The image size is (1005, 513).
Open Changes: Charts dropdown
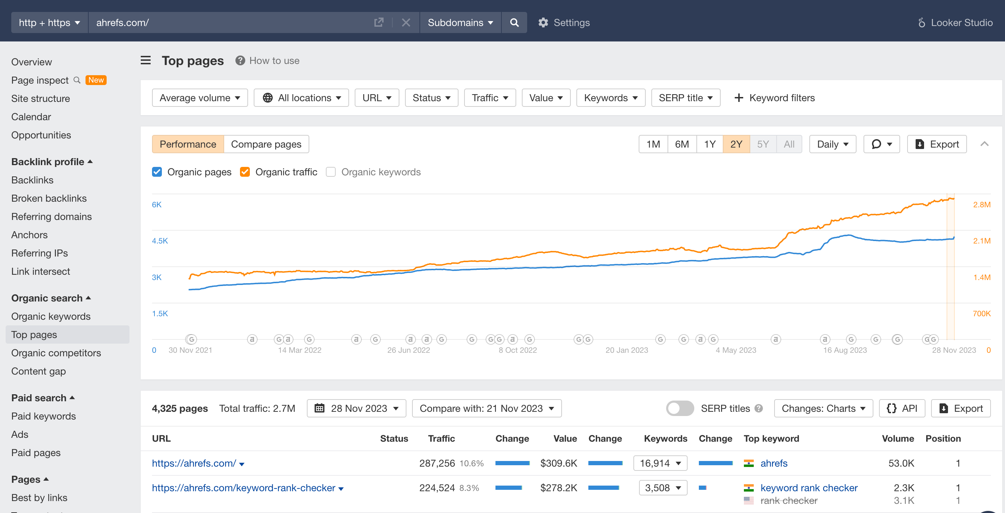tap(823, 408)
